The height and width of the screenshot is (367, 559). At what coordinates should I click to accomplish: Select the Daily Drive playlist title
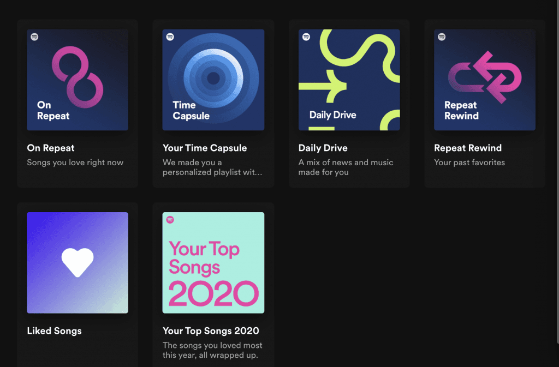(x=323, y=148)
